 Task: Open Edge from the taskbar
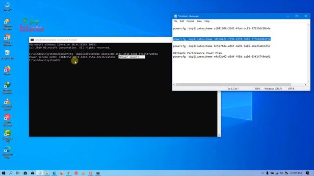(x=54, y=173)
